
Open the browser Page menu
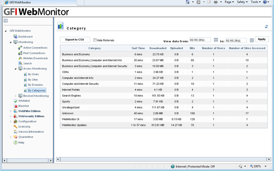[229, 2]
